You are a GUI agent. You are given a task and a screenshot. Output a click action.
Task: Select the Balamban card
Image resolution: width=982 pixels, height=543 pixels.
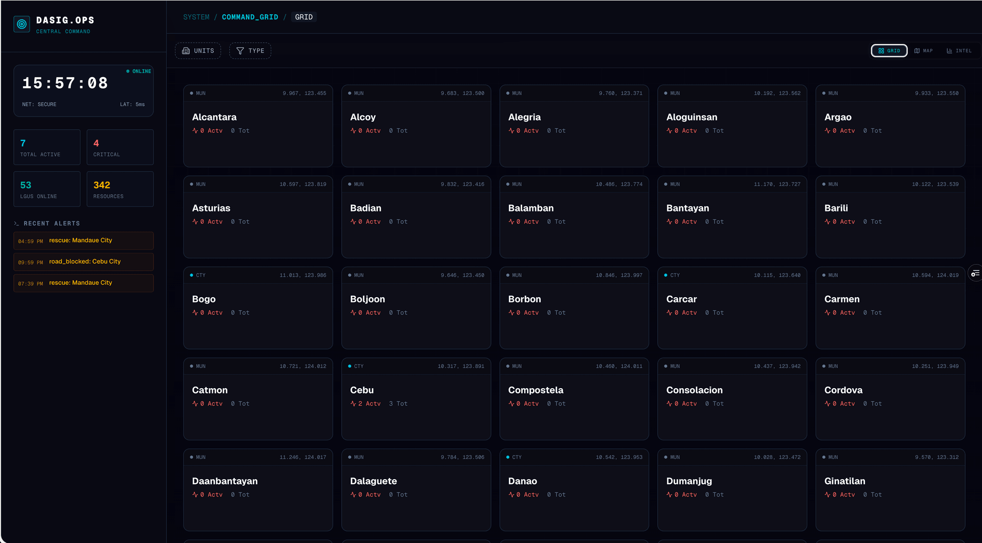[x=574, y=217]
